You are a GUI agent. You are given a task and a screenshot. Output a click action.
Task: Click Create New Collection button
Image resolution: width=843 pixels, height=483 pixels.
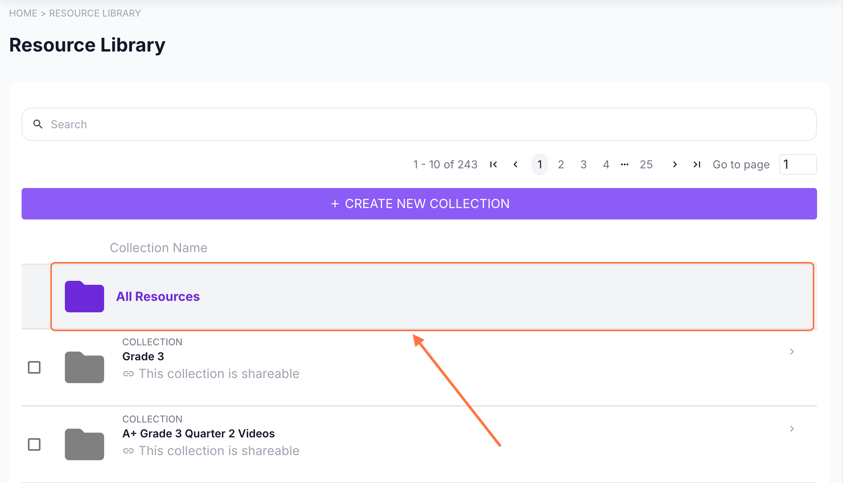tap(419, 204)
